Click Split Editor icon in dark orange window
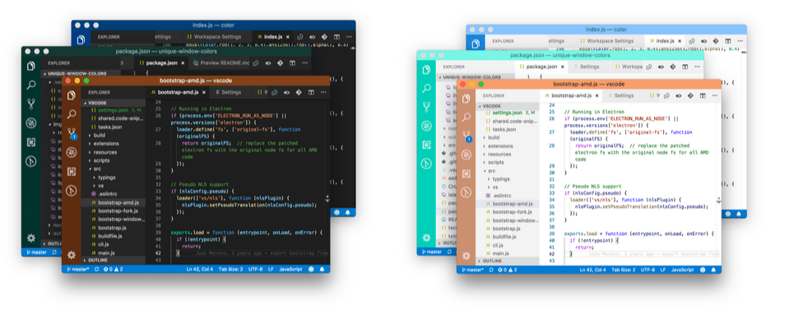789x323 pixels. tap(312, 92)
